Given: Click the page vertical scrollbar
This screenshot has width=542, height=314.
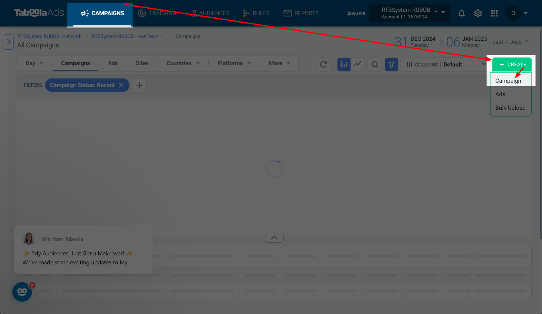Looking at the screenshot, I should pos(541,134).
